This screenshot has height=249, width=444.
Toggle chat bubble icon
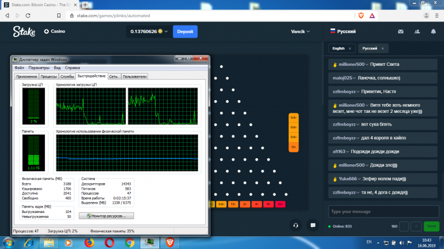313,225
